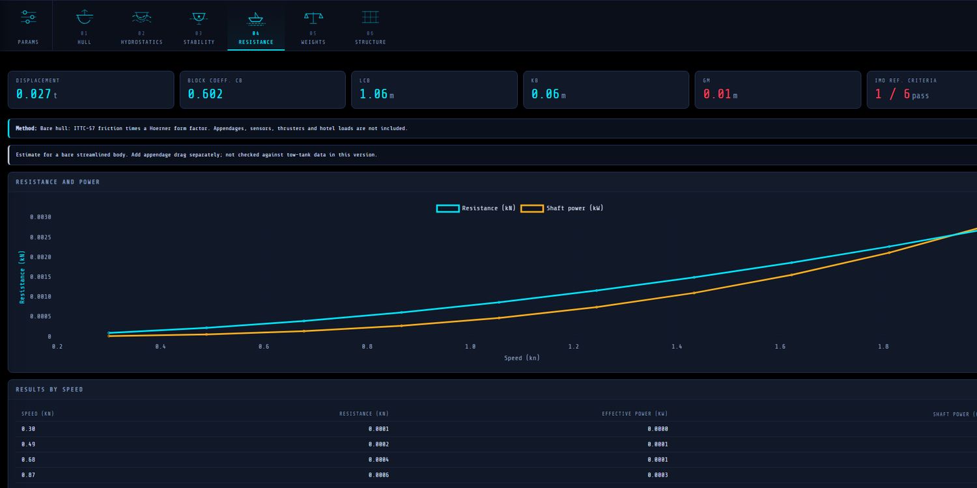Select the Hull ship icon

84,17
